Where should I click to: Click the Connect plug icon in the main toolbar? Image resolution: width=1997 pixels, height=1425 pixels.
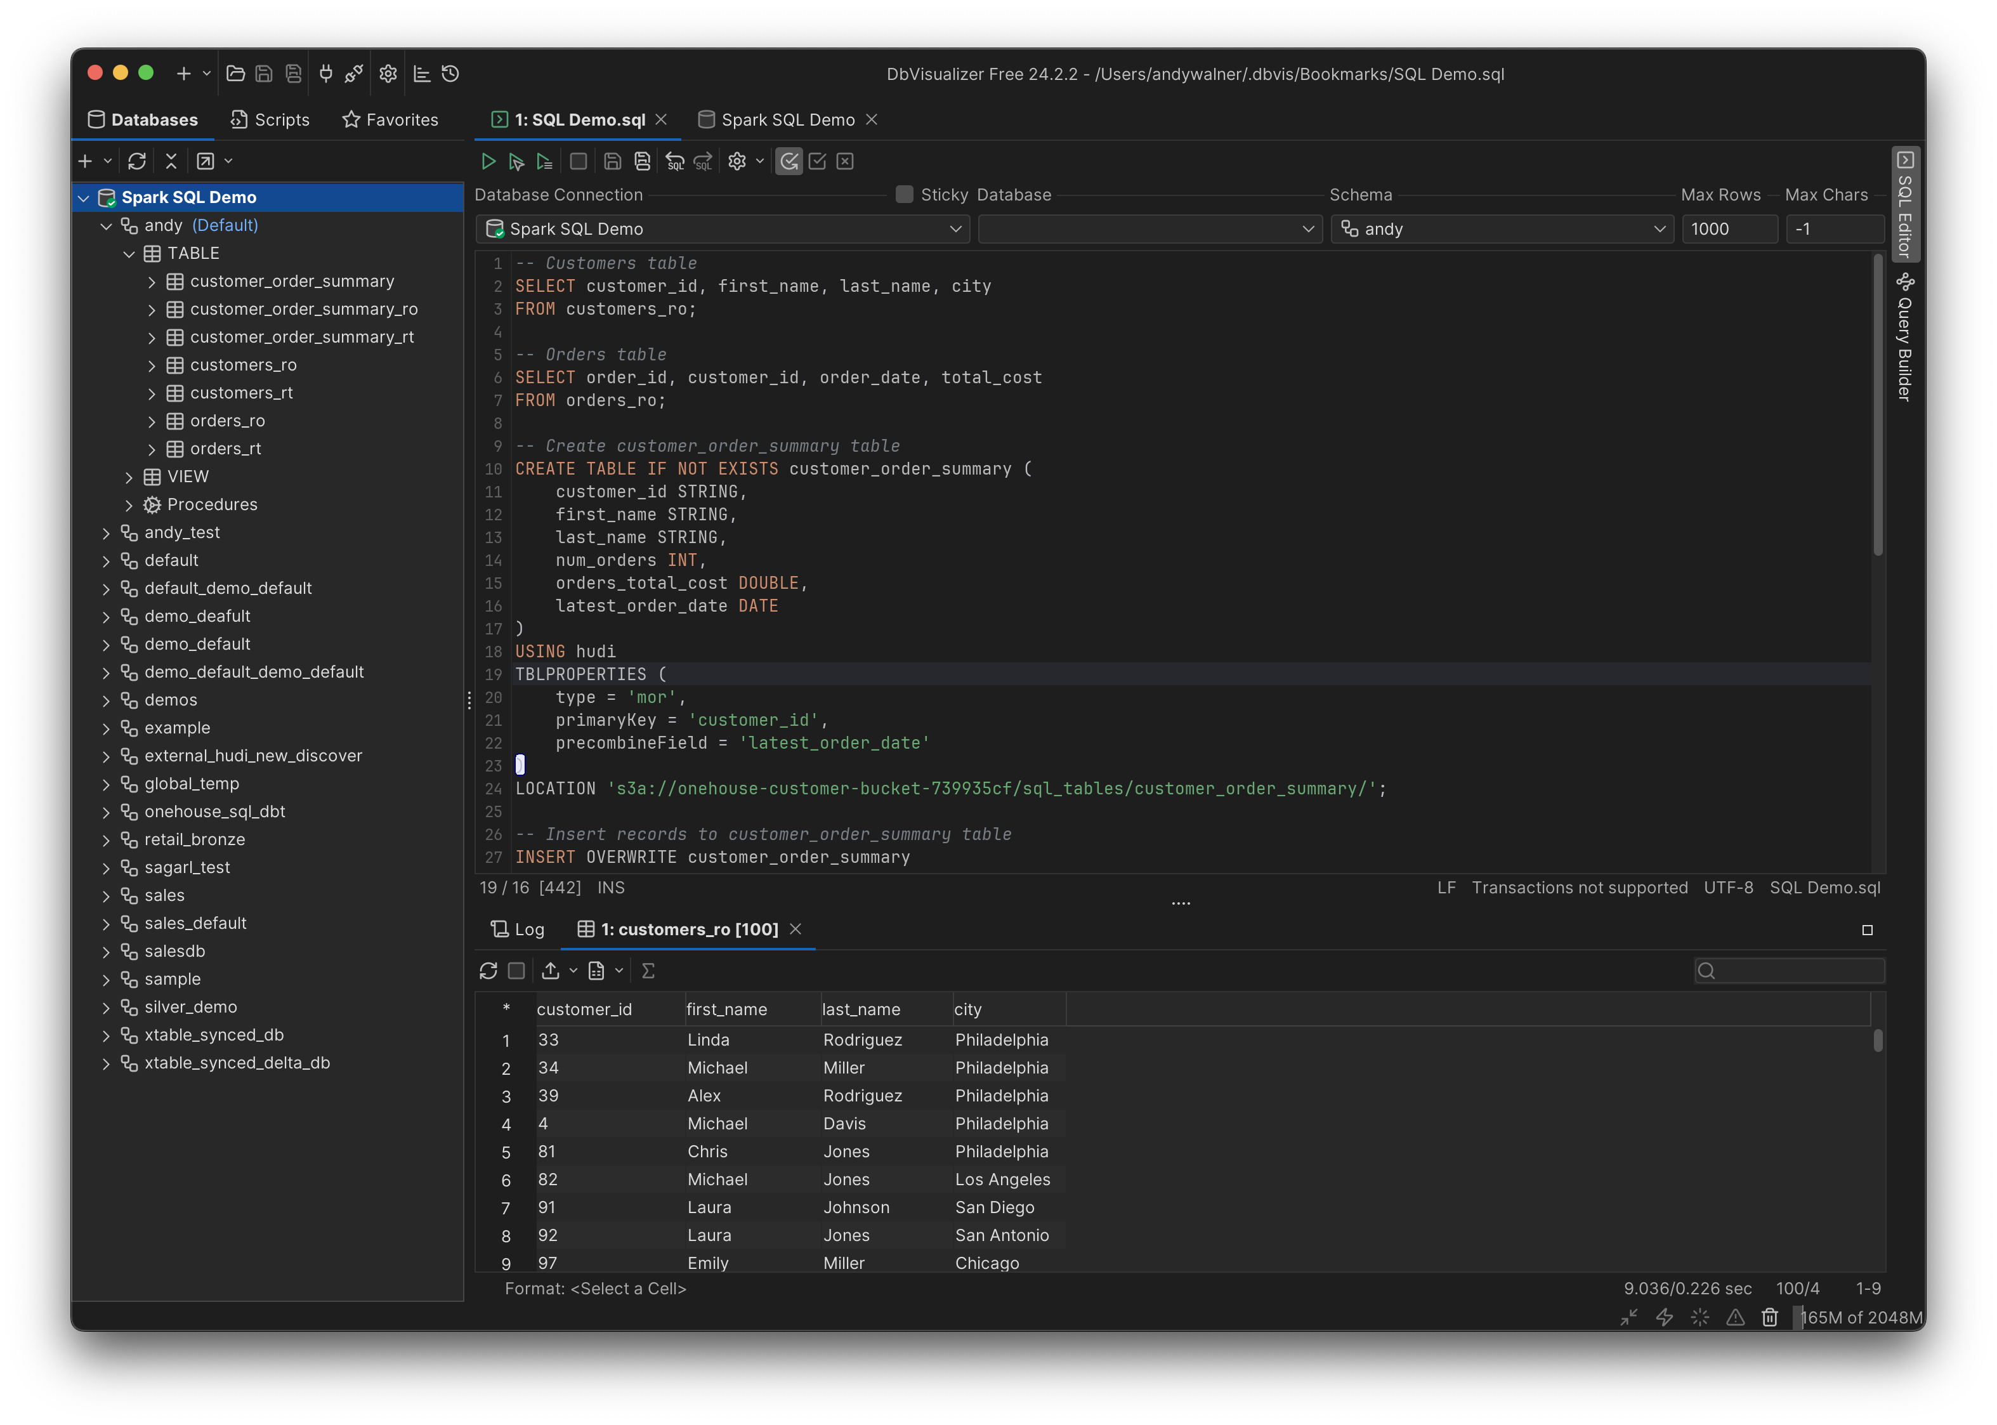click(325, 74)
